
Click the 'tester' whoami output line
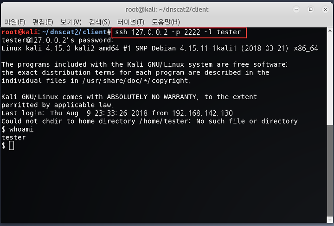(x=13, y=138)
